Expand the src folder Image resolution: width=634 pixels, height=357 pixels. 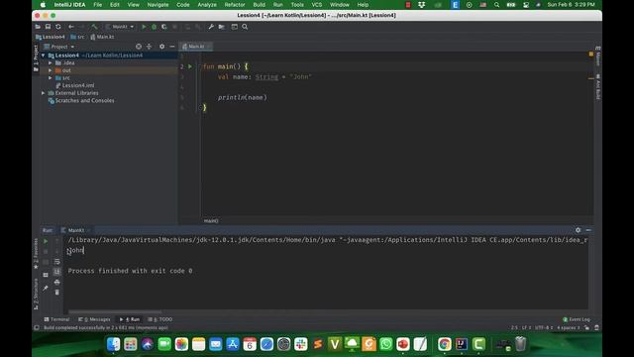[51, 77]
